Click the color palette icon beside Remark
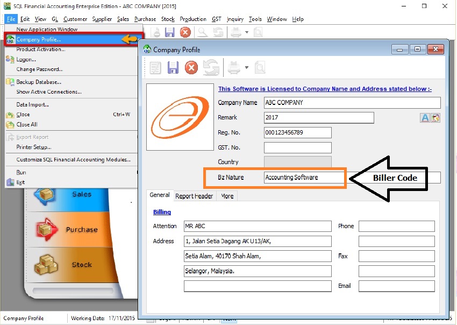The image size is (457, 325). point(435,118)
